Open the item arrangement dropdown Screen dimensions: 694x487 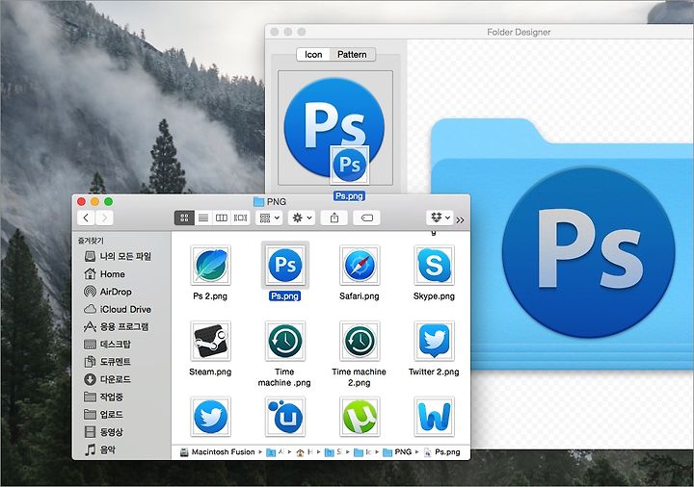pos(269,218)
